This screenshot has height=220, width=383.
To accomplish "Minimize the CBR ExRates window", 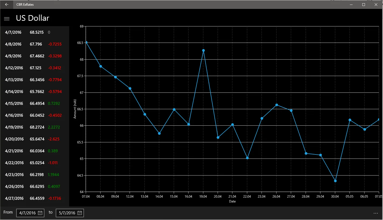I will click(x=351, y=5).
